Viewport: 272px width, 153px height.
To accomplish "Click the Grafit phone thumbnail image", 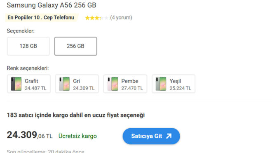I will (x=16, y=84).
